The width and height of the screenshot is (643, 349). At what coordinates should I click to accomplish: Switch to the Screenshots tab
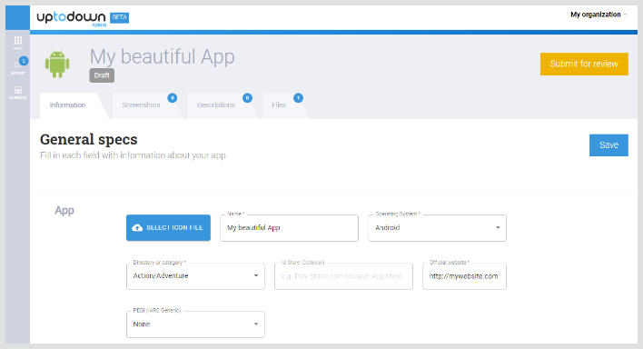[x=141, y=105]
